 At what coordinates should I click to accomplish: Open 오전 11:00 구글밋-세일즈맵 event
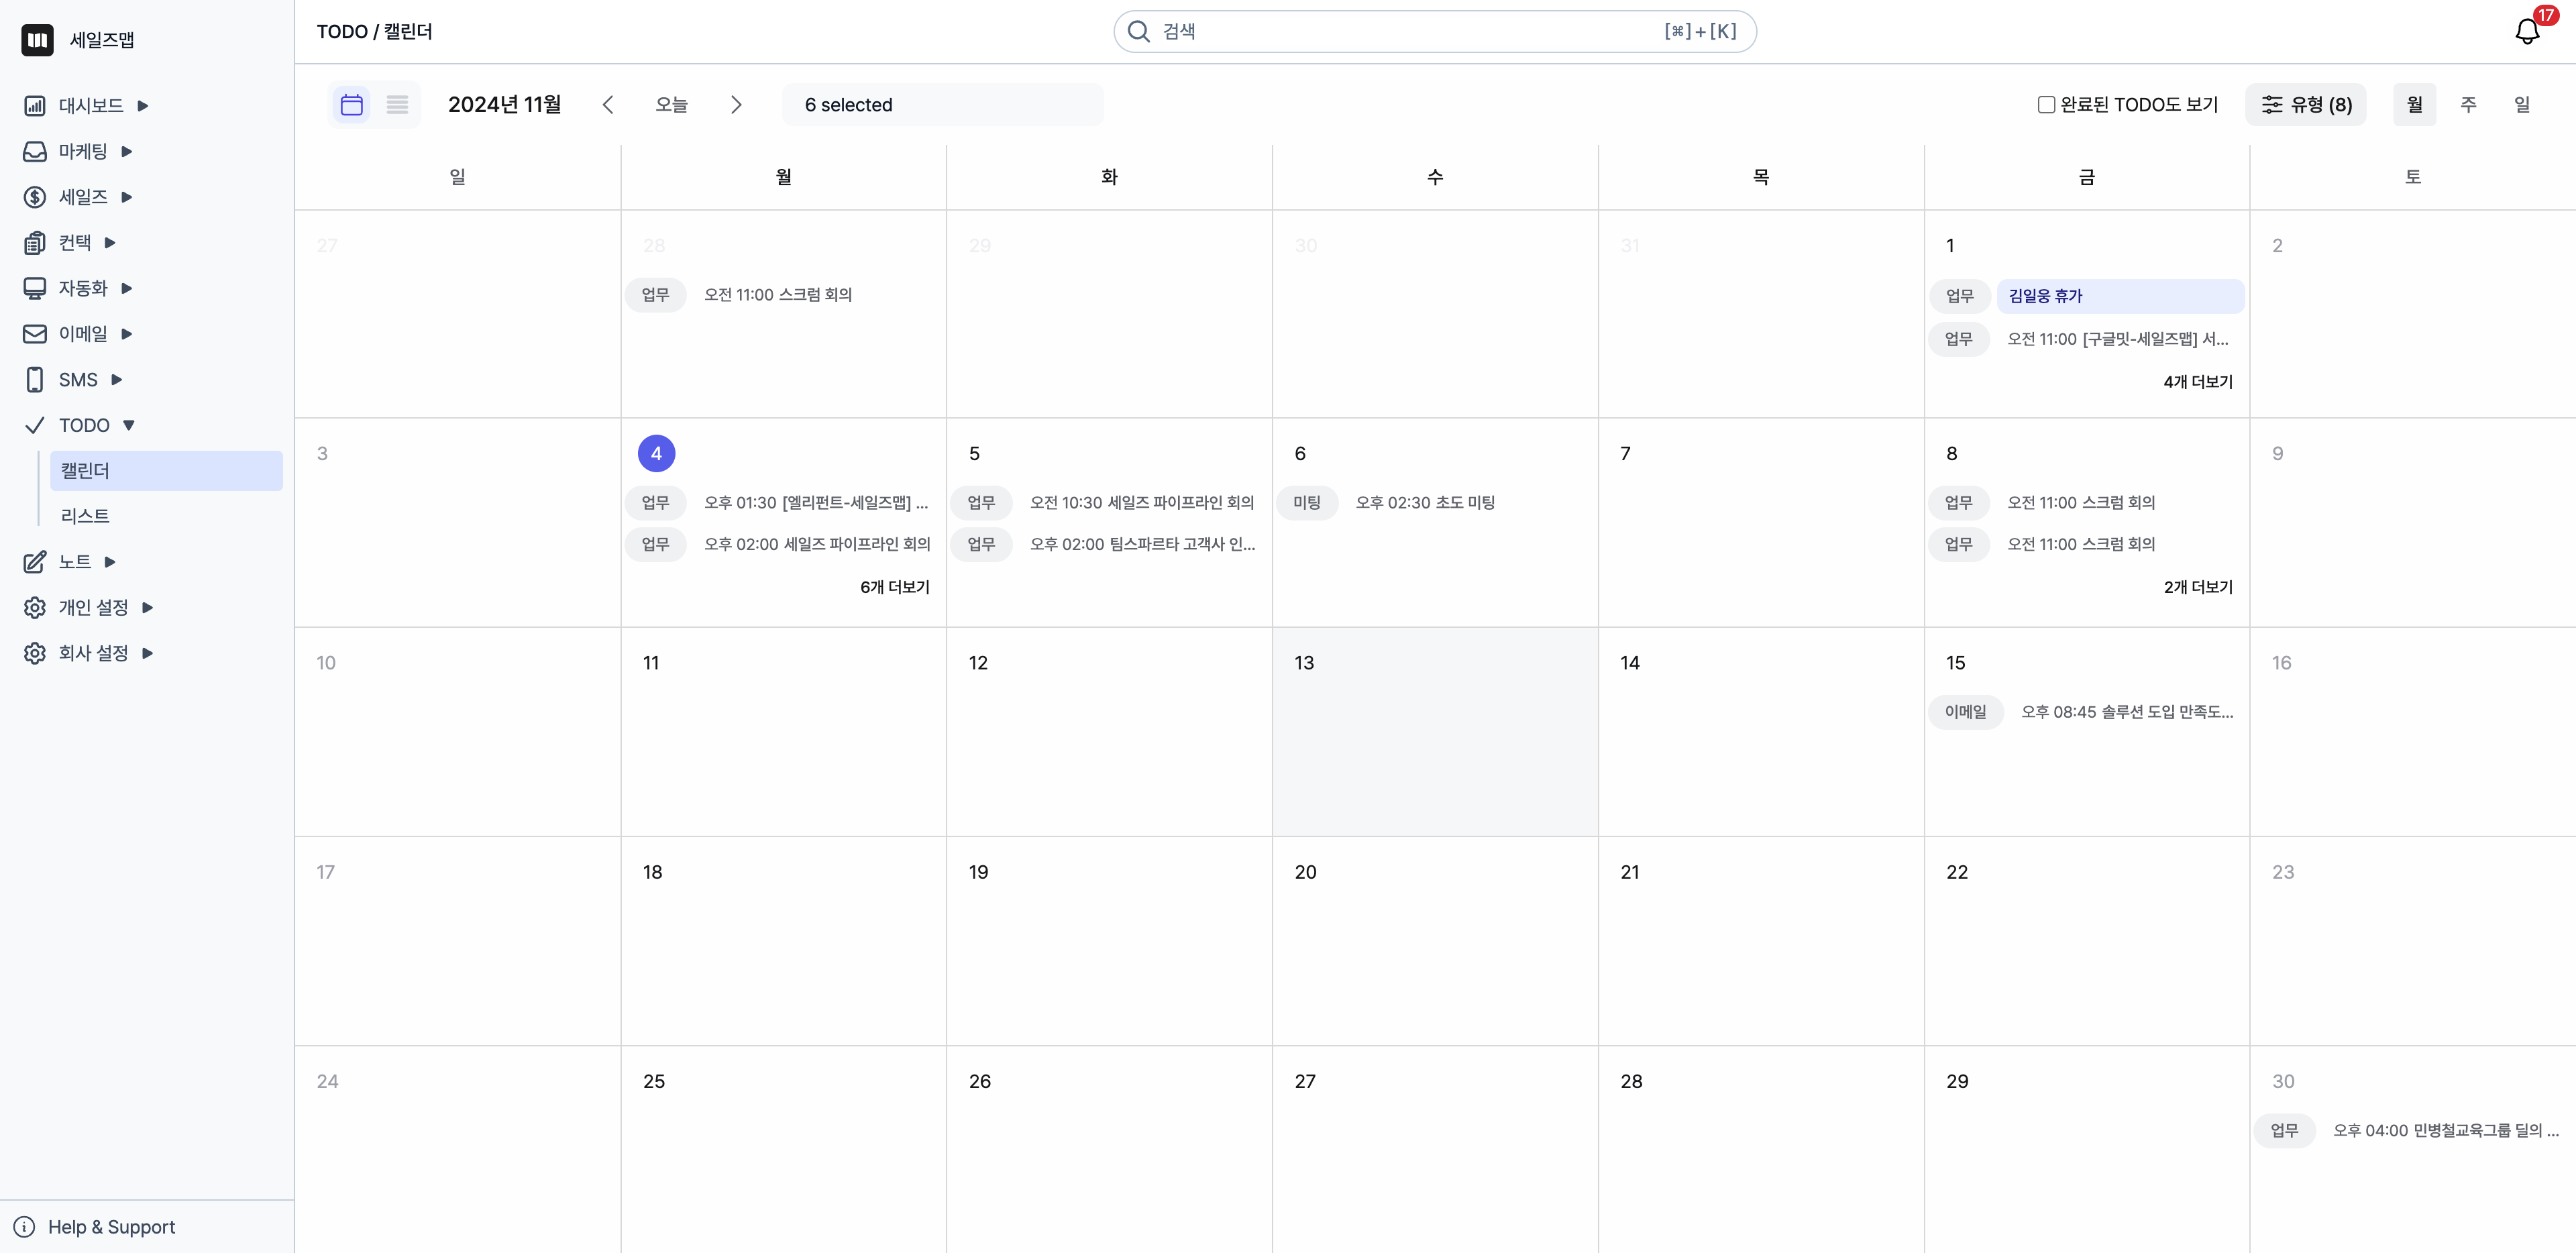pyautogui.click(x=2117, y=339)
